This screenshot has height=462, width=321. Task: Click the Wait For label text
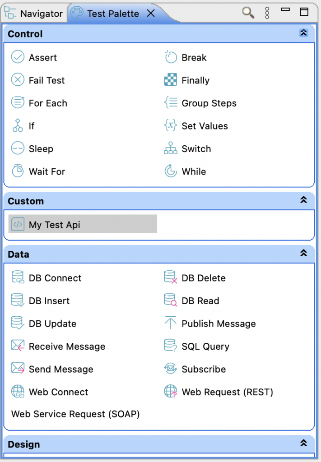[47, 171]
